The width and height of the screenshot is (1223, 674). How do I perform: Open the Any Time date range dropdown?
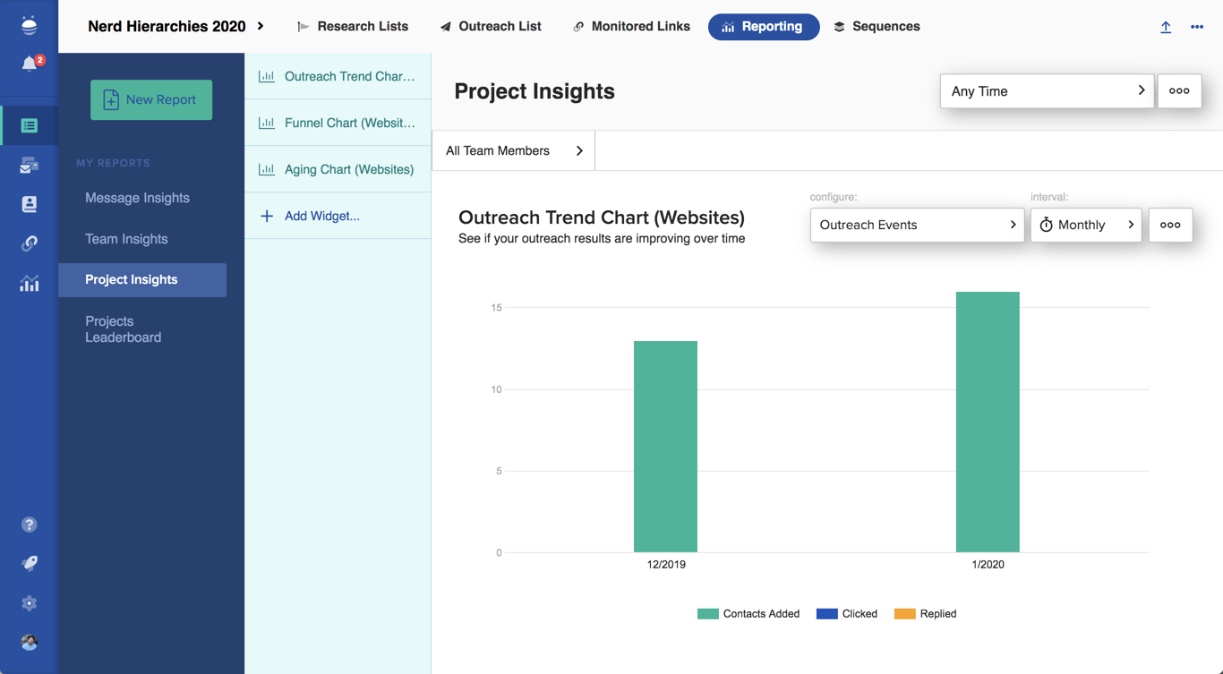[1046, 91]
